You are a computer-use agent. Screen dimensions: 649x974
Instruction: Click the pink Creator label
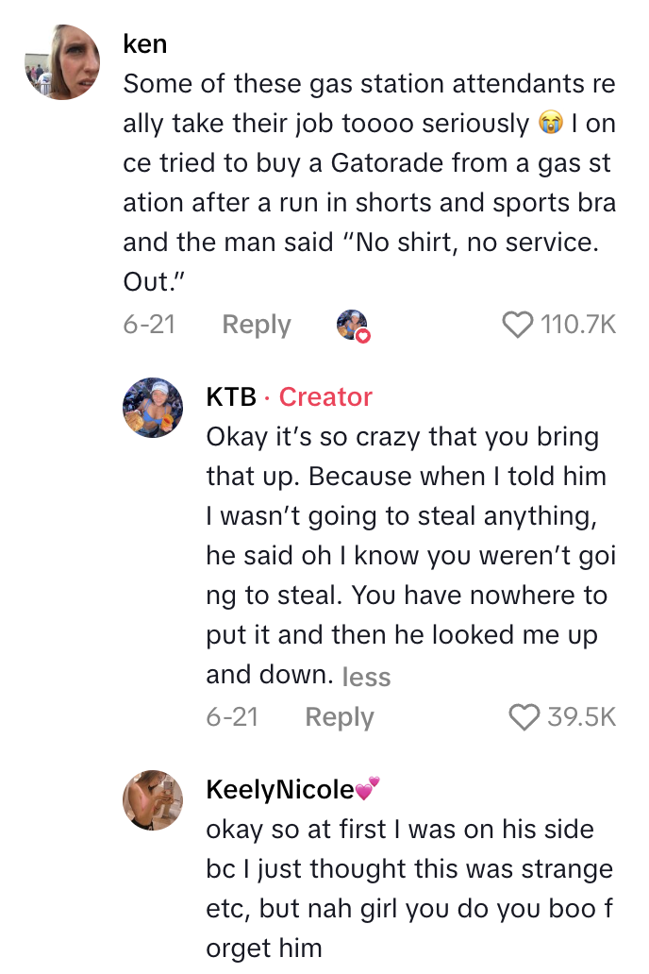(325, 397)
